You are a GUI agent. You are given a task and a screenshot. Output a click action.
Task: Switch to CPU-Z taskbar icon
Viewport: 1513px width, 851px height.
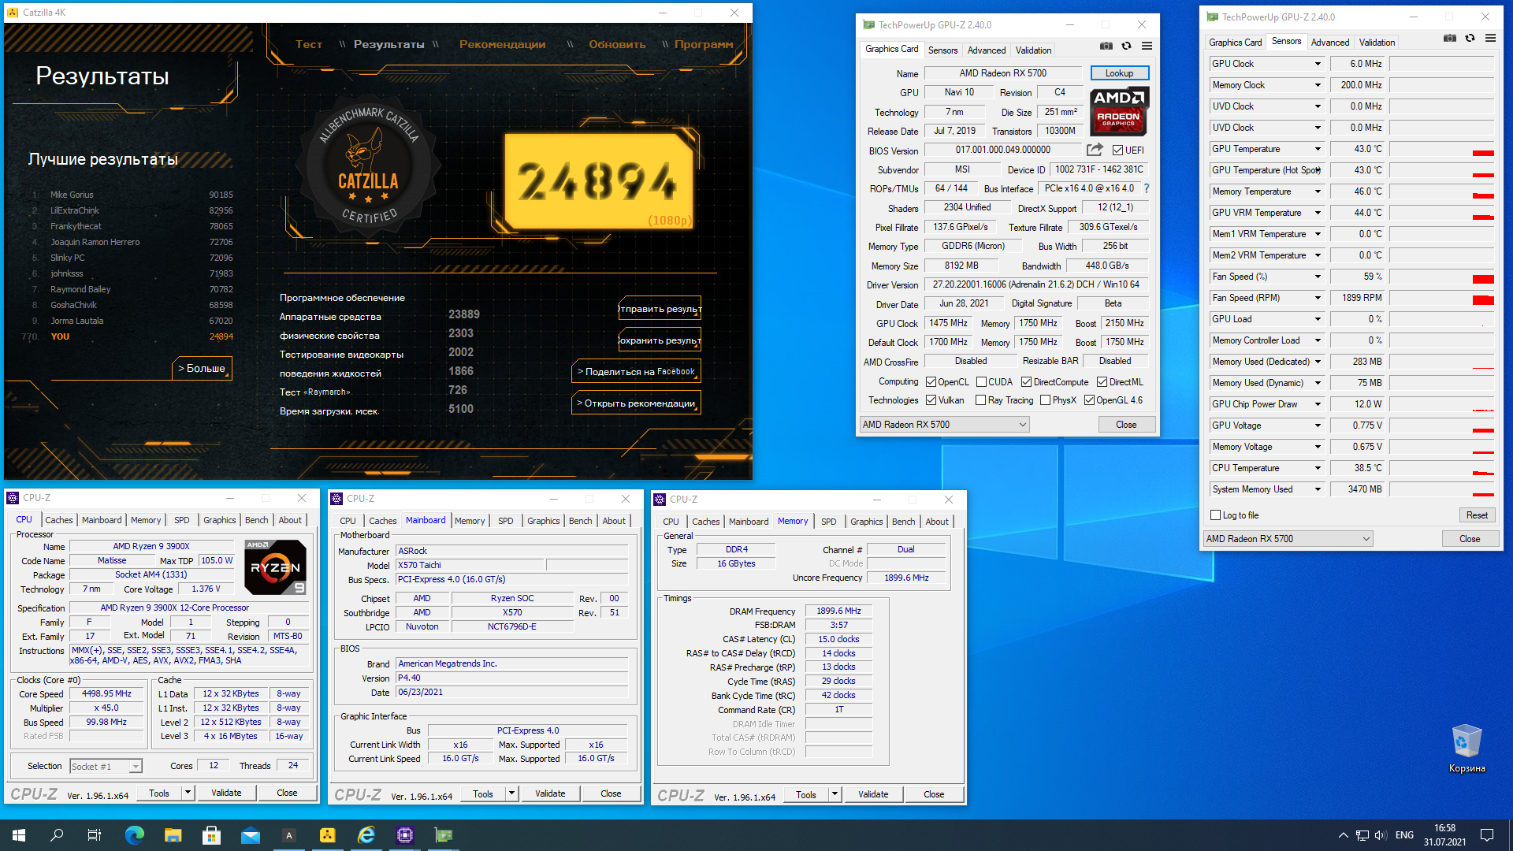(x=405, y=835)
